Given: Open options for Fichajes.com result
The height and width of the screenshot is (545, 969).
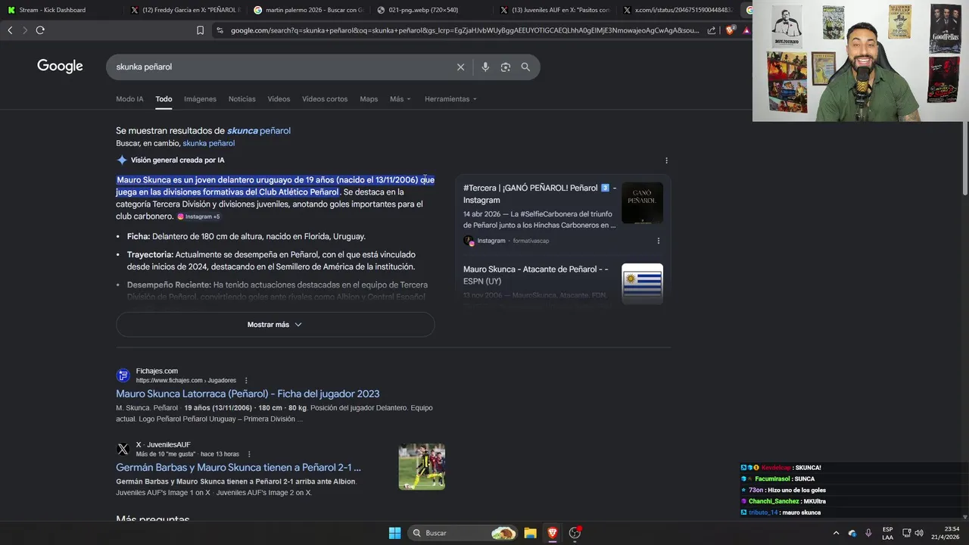Looking at the screenshot, I should (246, 381).
